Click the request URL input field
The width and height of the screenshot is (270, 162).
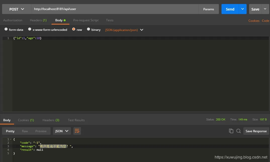coord(115,9)
